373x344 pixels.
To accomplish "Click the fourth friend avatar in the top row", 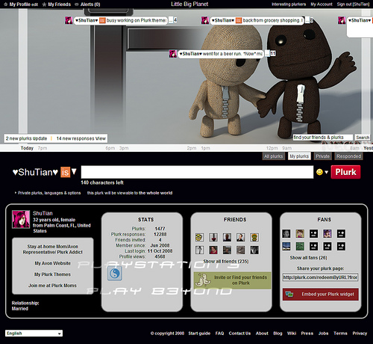I will pyautogui.click(x=240, y=237).
